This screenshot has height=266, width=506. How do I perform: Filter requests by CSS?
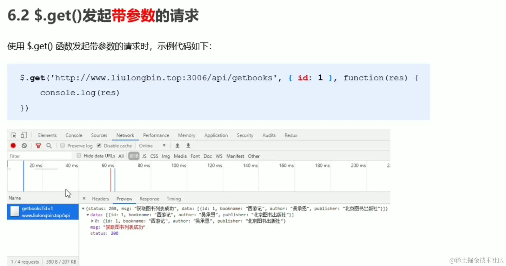pyautogui.click(x=154, y=156)
